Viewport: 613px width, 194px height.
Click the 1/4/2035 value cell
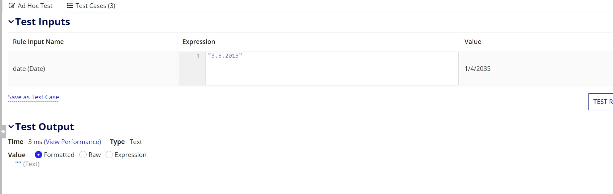tap(478, 69)
